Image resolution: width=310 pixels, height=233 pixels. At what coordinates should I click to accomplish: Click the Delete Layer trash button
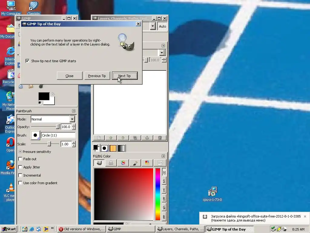click(160, 138)
